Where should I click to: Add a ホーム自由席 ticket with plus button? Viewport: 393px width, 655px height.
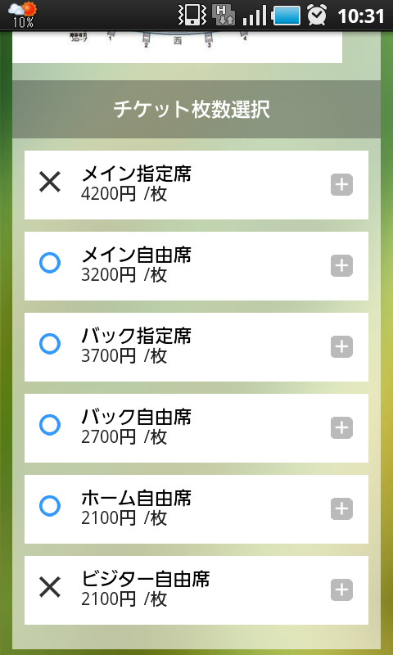341,509
